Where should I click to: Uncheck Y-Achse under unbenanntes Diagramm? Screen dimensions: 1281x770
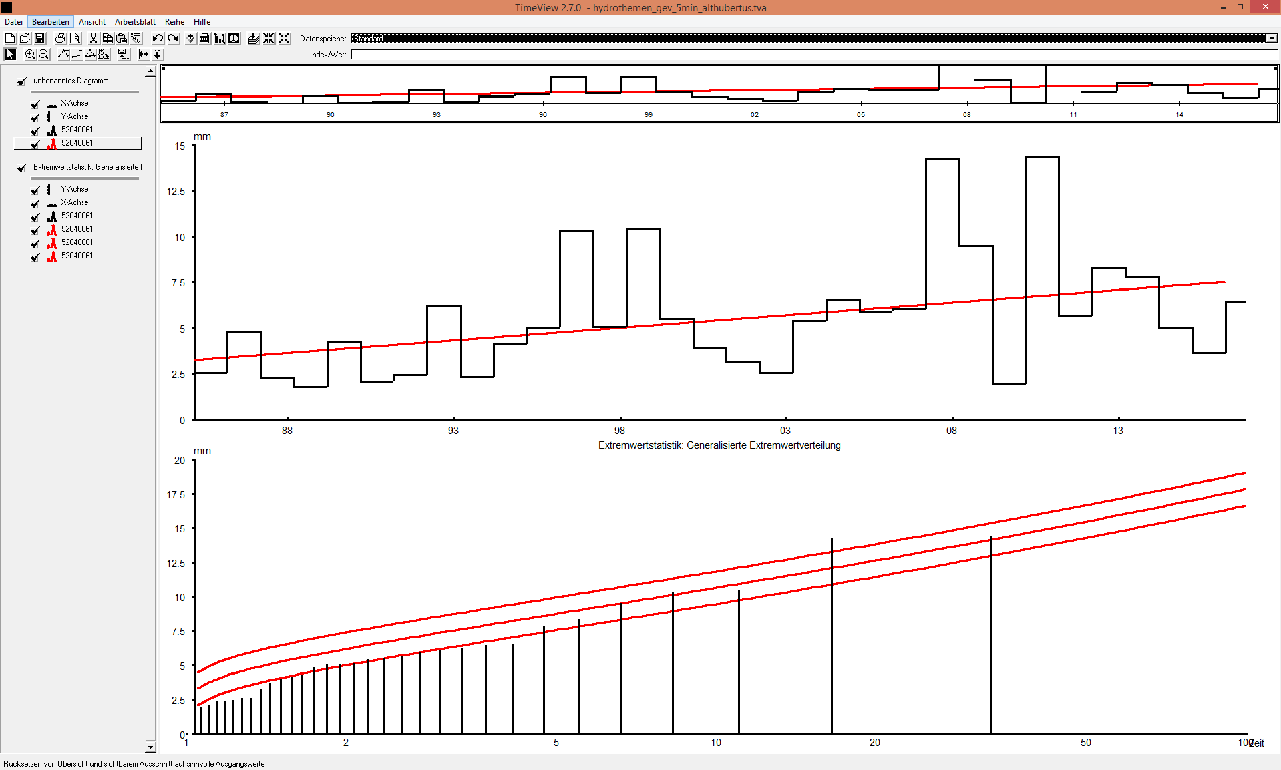click(35, 117)
